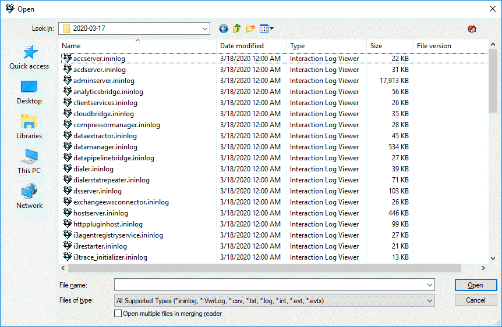Go up one folder level

[237, 28]
